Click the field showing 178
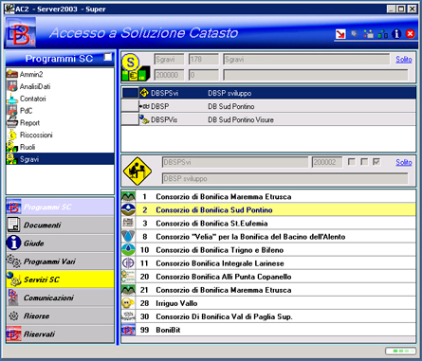The height and width of the screenshot is (361, 422). 204,59
